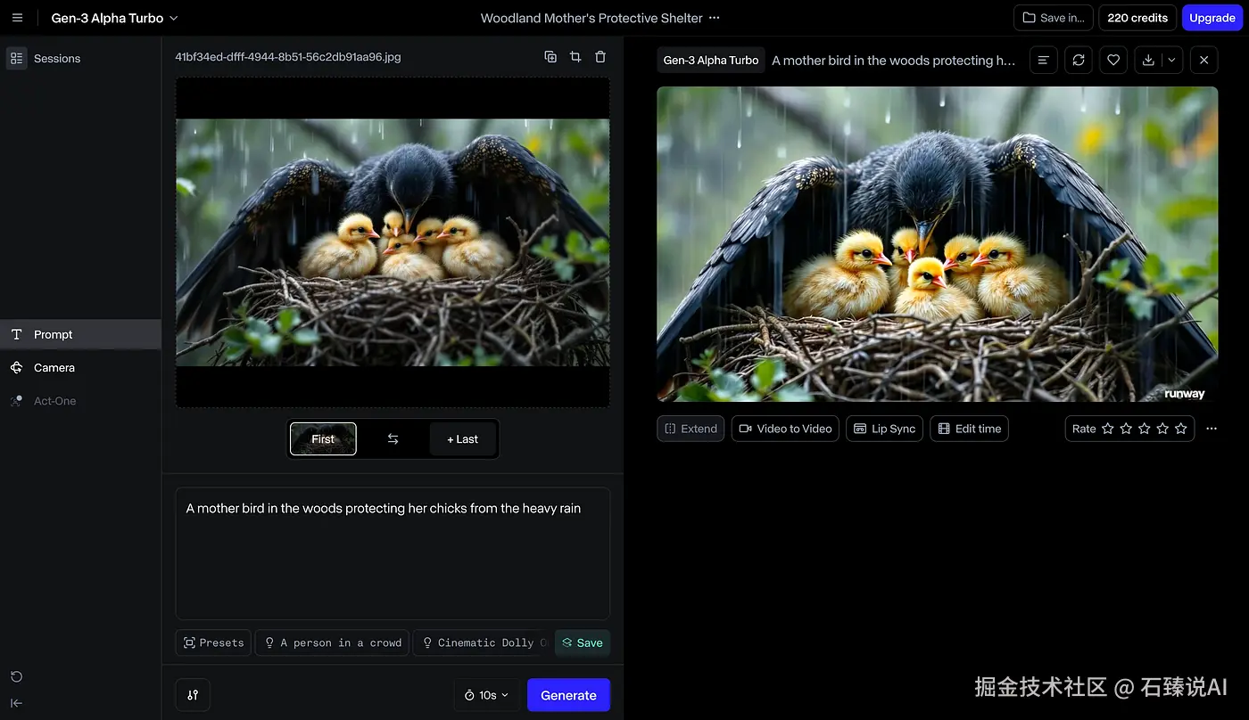Click the crop image icon
This screenshot has height=720, width=1249.
tap(575, 57)
